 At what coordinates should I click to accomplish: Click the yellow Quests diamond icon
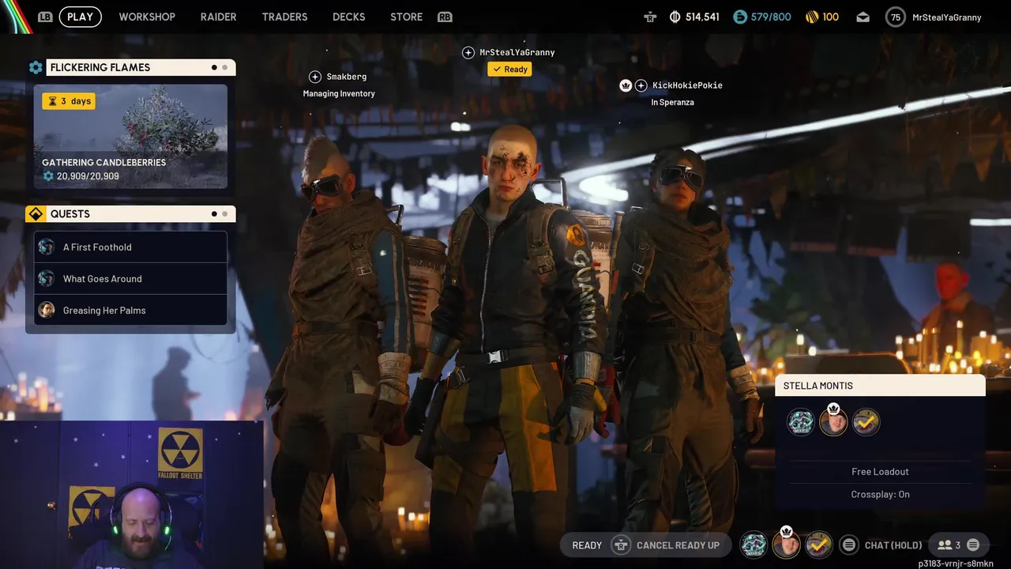coord(35,214)
